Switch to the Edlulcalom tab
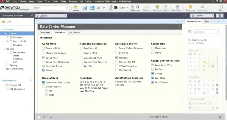The height and width of the screenshot is (120, 227). coord(59,32)
